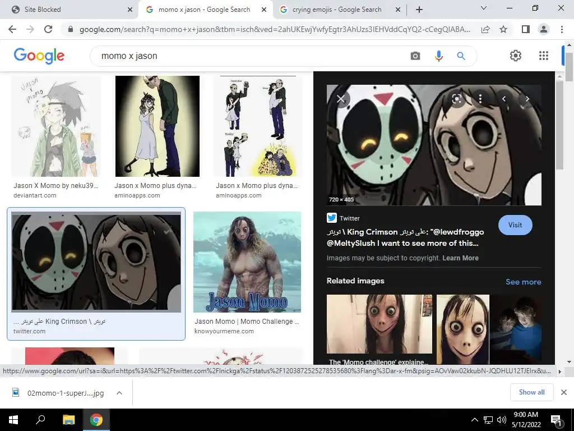Show hidden system tray icons
574x431 pixels.
click(x=474, y=420)
